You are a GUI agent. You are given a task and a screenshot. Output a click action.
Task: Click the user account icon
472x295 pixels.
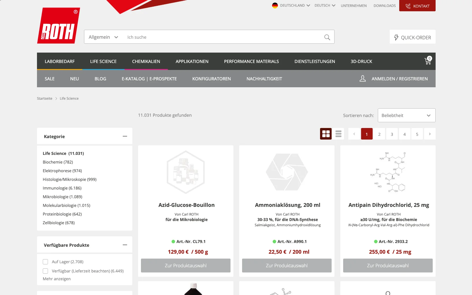tap(363, 79)
